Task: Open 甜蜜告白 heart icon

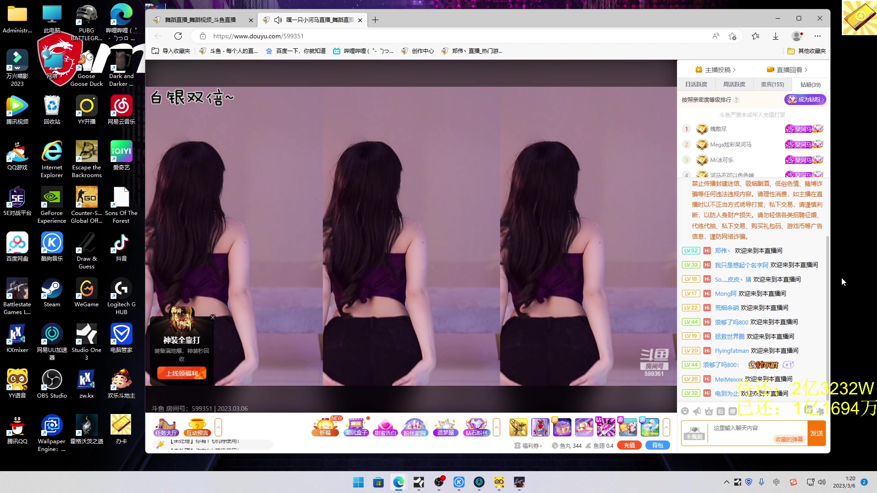Action: [385, 427]
